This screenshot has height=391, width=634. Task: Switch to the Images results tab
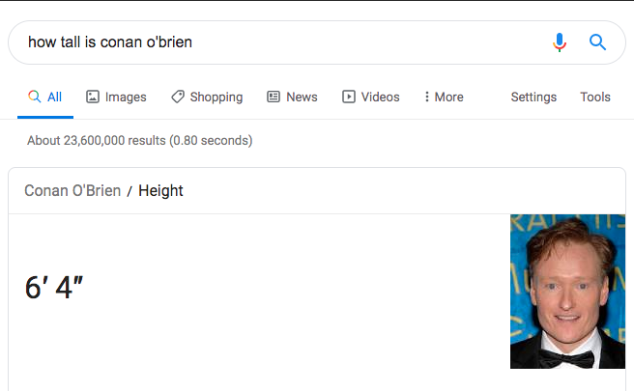point(126,97)
